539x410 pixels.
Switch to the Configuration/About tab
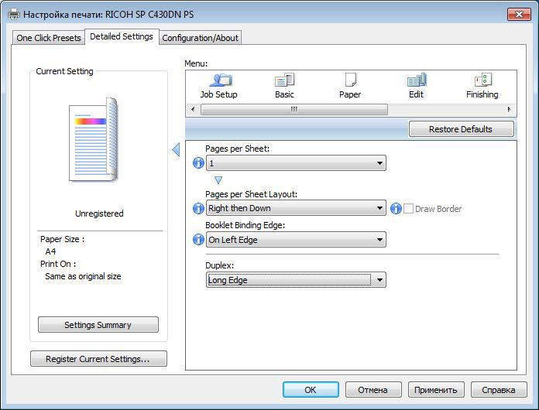point(201,38)
